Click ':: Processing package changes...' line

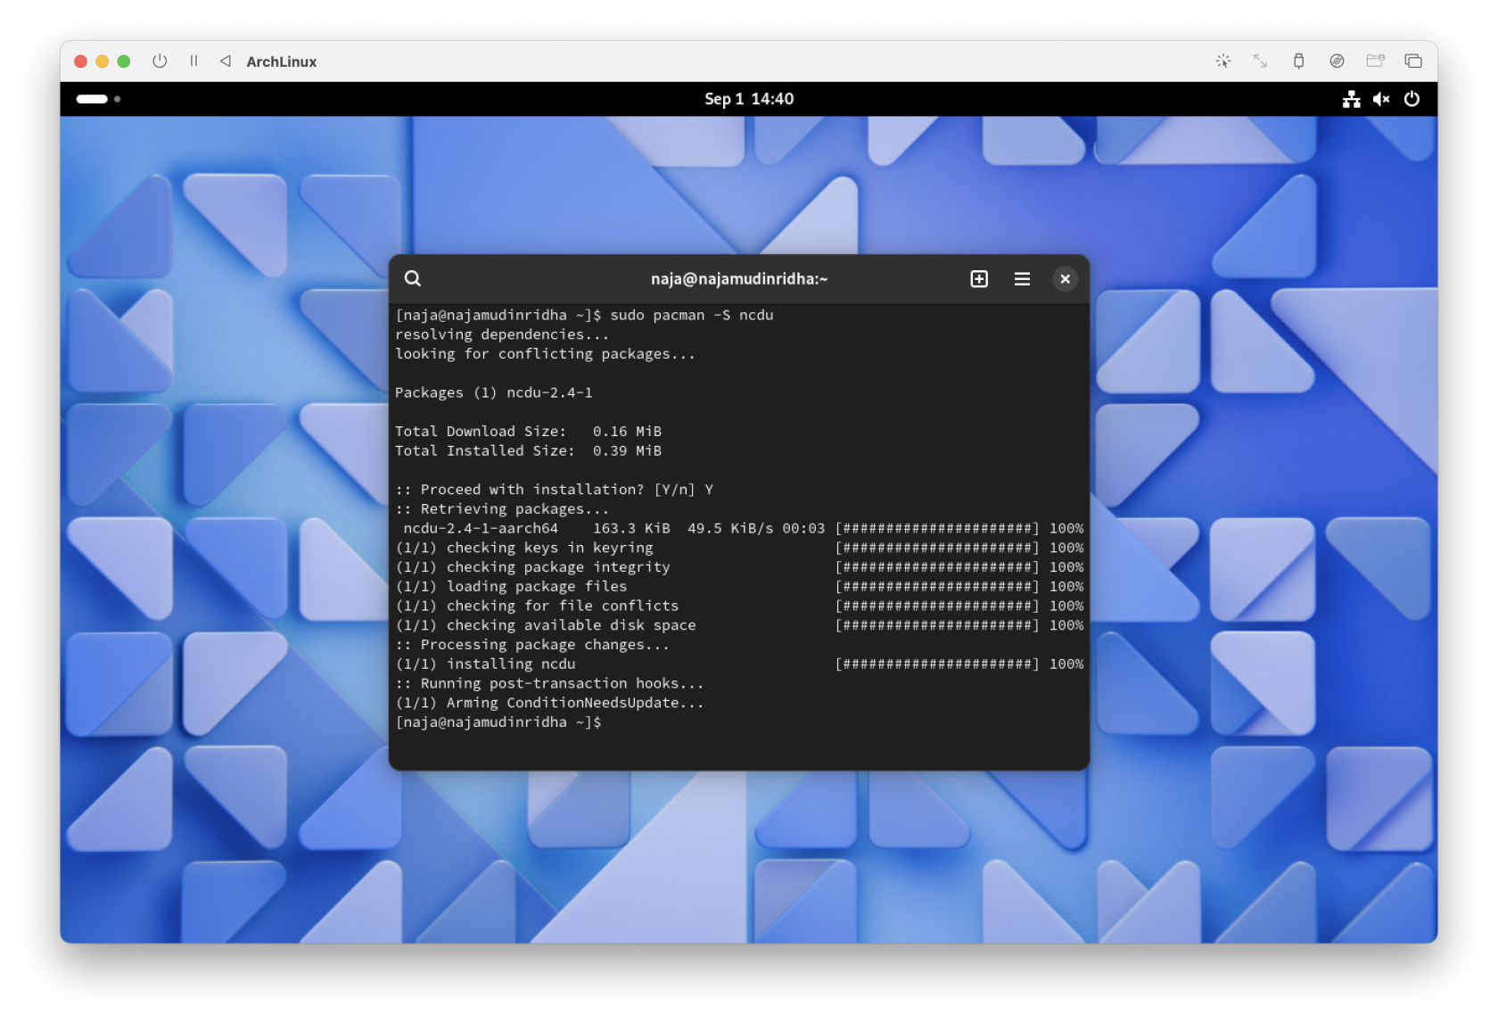click(x=532, y=645)
